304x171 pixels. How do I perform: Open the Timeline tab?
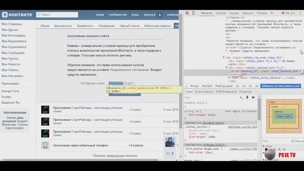tap(262, 13)
